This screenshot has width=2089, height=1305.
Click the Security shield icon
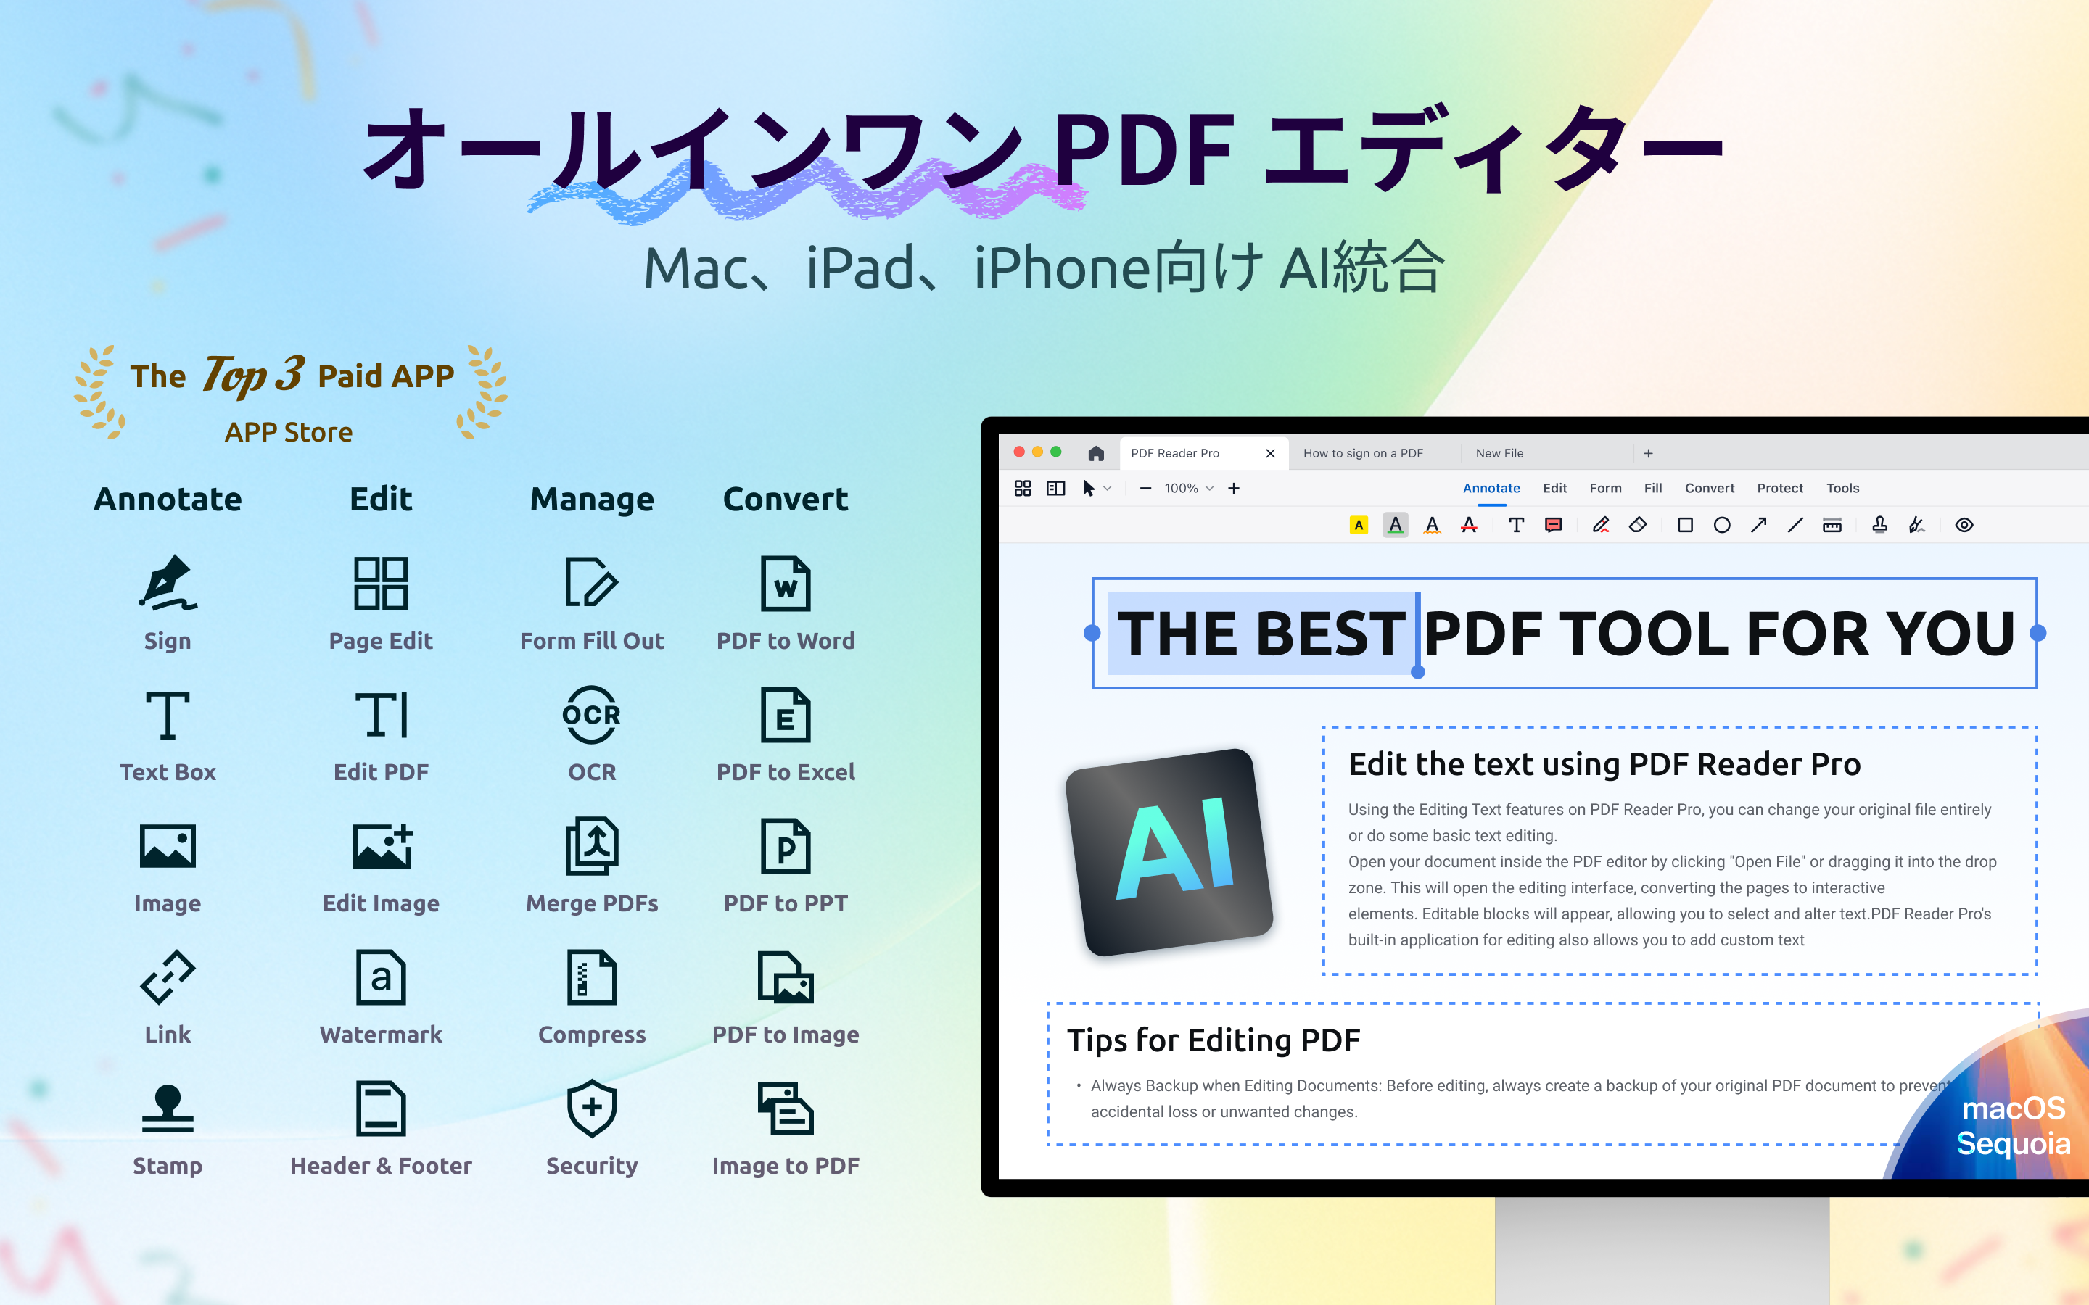pyautogui.click(x=591, y=1109)
